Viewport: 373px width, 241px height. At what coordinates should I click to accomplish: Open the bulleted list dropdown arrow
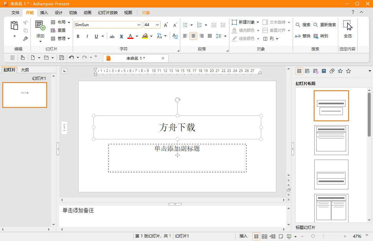191,25
